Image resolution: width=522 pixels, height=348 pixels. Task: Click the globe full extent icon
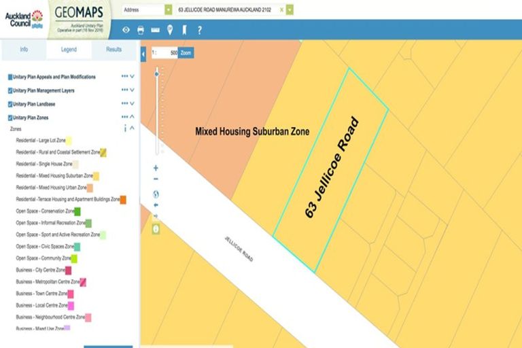coord(156,194)
